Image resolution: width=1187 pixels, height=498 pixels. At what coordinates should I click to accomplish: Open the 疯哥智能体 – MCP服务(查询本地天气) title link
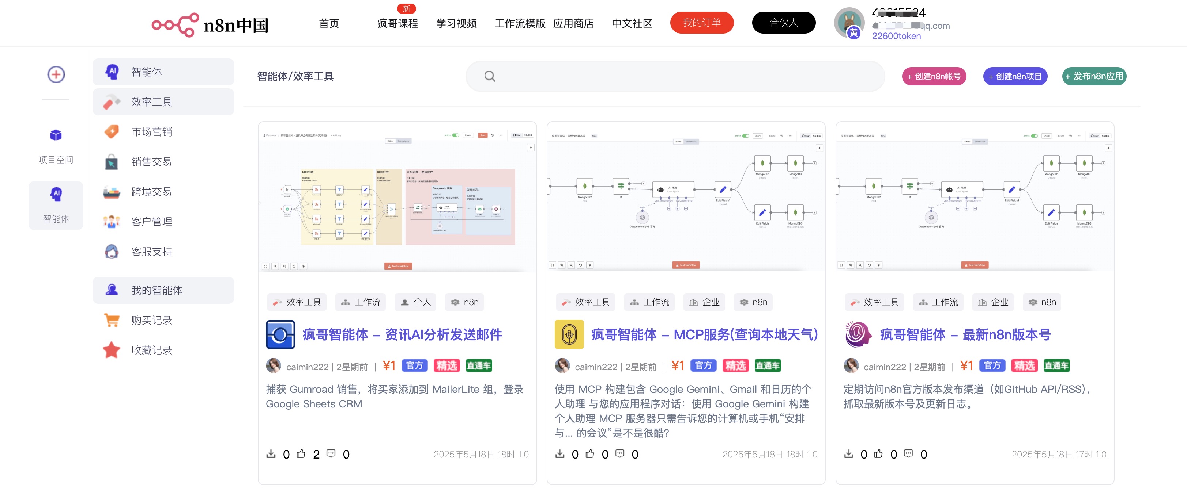coord(705,334)
